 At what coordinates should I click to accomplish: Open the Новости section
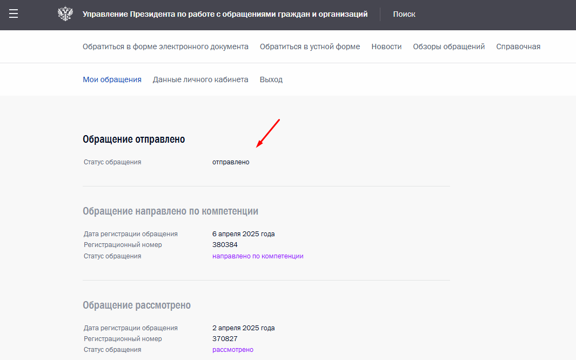click(x=386, y=46)
